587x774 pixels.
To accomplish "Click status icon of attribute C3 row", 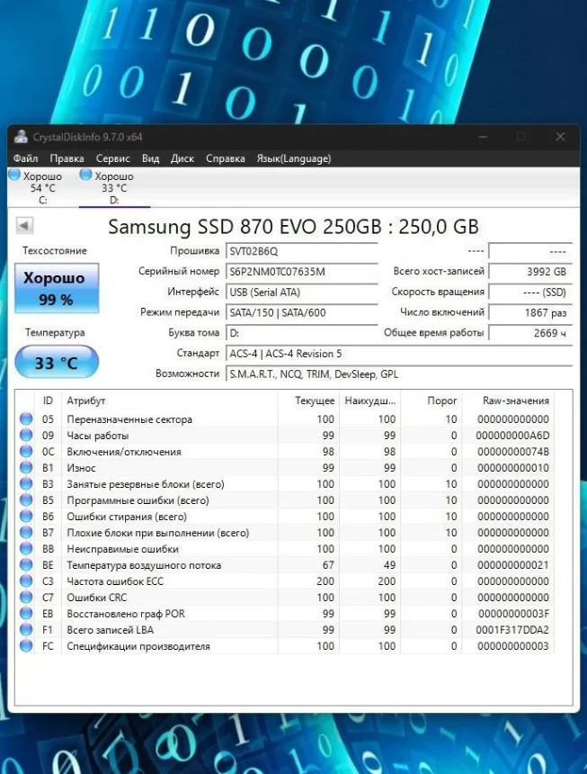I will coord(26,581).
